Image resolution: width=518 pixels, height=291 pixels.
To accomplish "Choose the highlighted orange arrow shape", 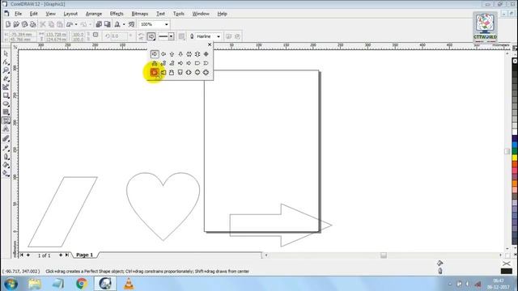I will coord(155,72).
